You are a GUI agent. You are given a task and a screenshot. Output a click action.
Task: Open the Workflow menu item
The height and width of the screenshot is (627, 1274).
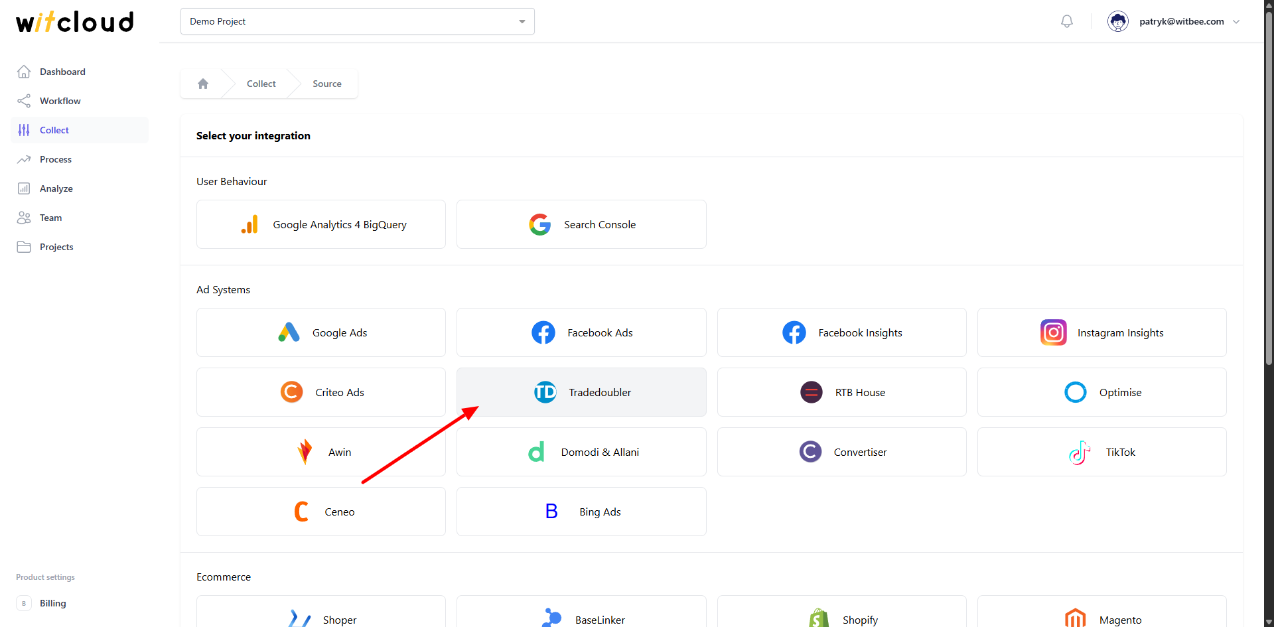[x=80, y=101]
